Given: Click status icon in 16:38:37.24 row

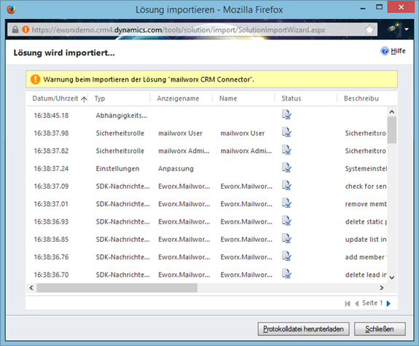Looking at the screenshot, I should click(x=286, y=168).
